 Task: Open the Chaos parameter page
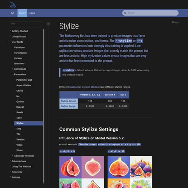pyautogui.click(x=19, y=91)
